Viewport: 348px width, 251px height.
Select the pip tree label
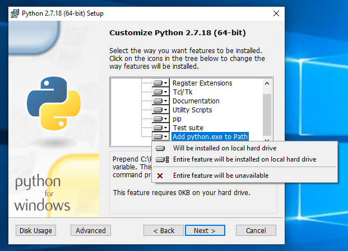coord(177,119)
